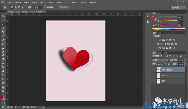The width and height of the screenshot is (188, 109).
Task: Add an Invert adjustment layer
Action: pyautogui.click(x=160, y=48)
